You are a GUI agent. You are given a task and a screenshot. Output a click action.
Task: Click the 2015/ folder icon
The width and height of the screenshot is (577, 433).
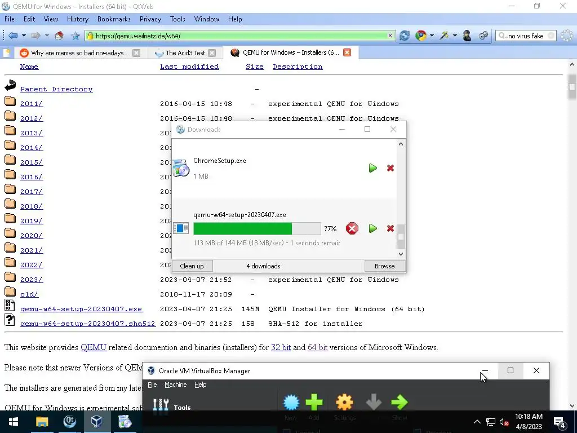point(10,160)
